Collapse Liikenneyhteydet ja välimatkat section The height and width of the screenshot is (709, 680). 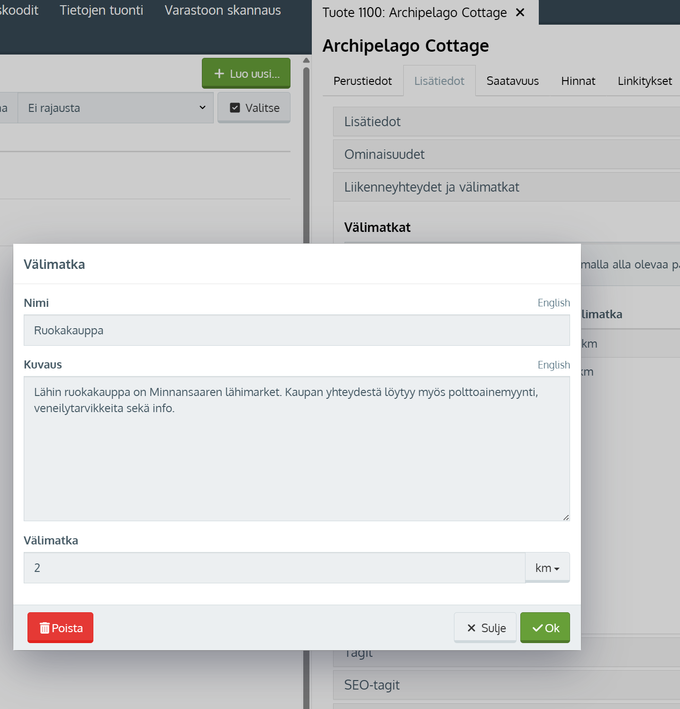point(507,187)
